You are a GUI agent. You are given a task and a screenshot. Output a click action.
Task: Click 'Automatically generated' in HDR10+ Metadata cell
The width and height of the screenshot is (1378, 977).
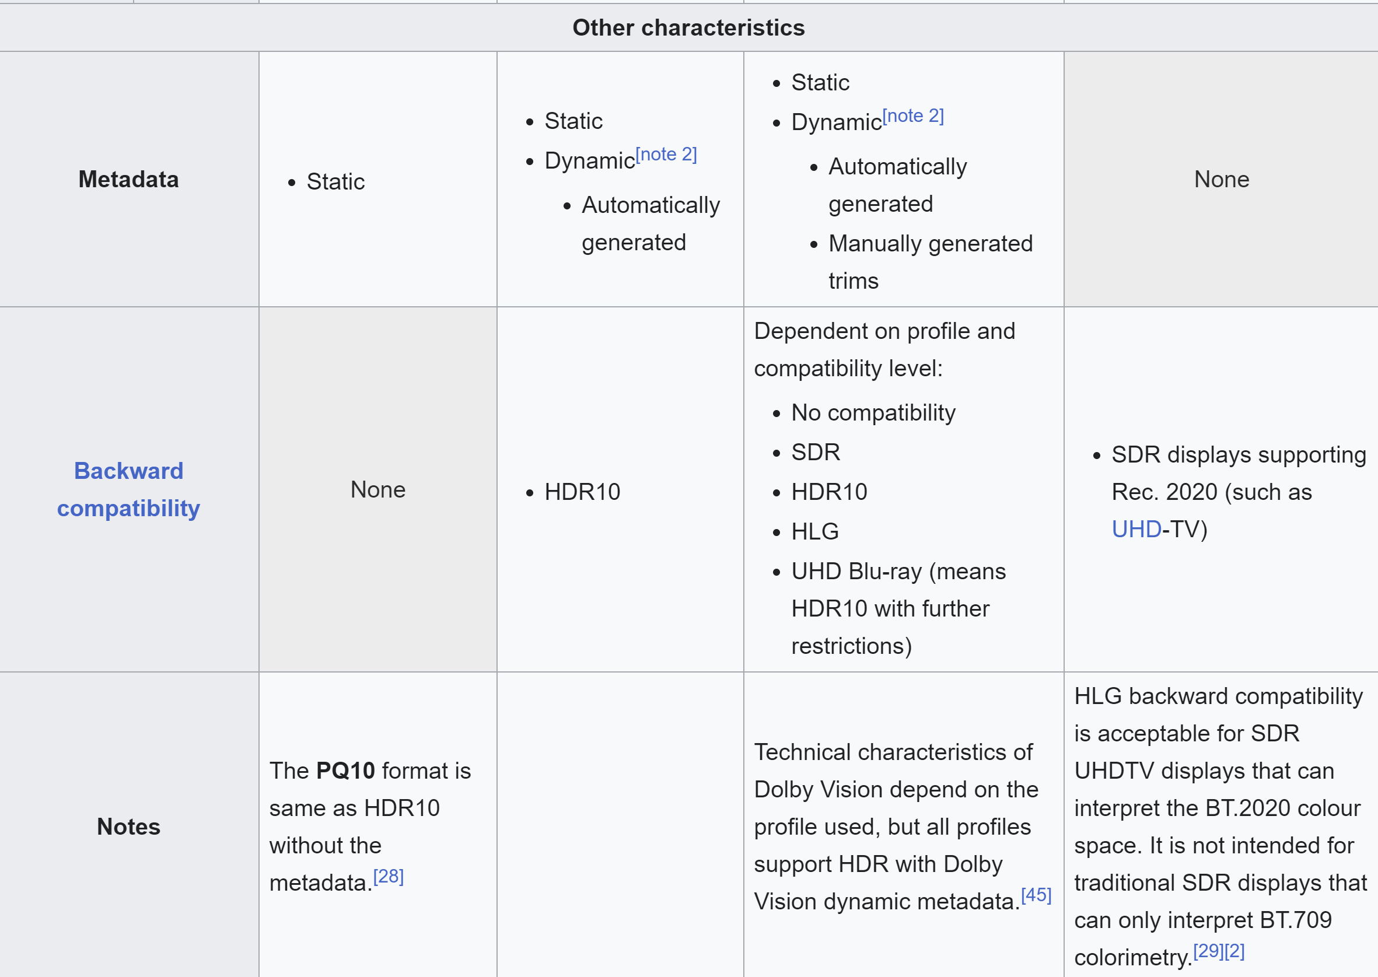(650, 224)
